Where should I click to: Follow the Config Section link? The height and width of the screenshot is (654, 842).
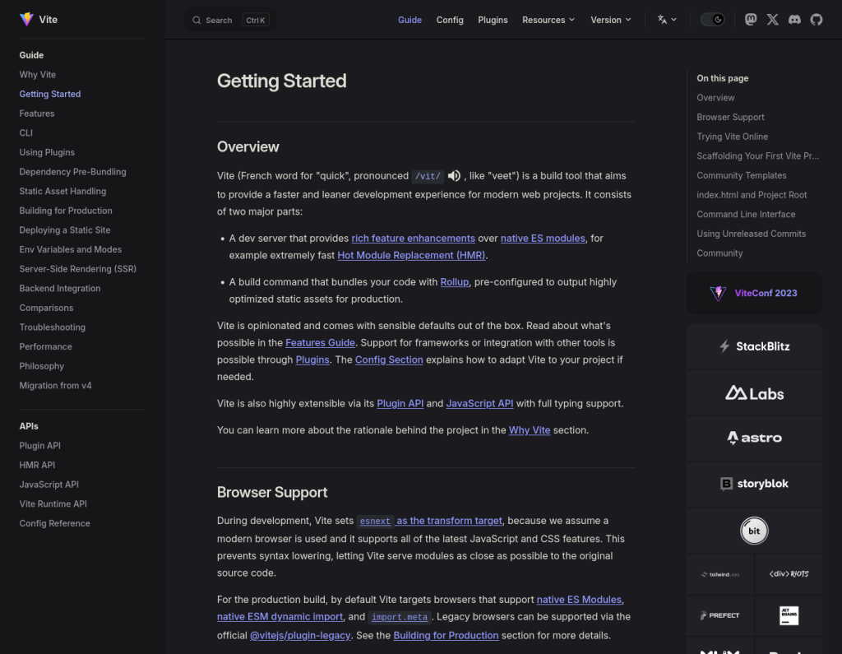[x=389, y=360]
